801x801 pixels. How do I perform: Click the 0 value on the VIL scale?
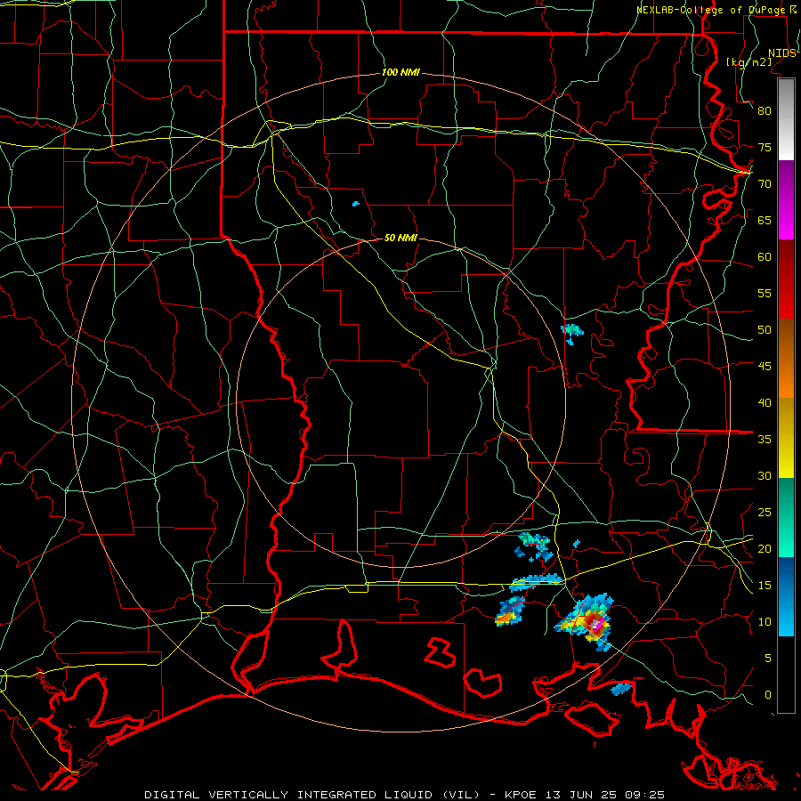click(x=768, y=695)
